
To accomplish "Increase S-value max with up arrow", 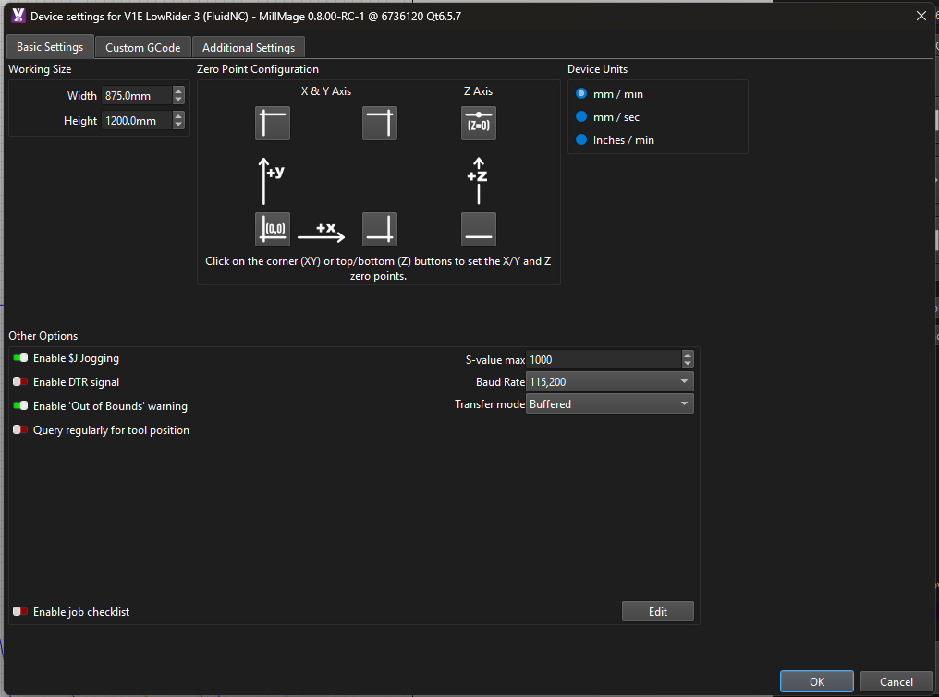I will [688, 355].
